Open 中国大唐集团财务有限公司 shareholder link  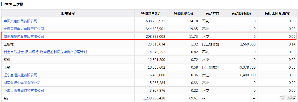pyautogui.click(x=24, y=91)
